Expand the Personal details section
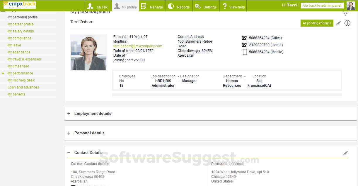This screenshot has width=358, height=186. point(69,133)
